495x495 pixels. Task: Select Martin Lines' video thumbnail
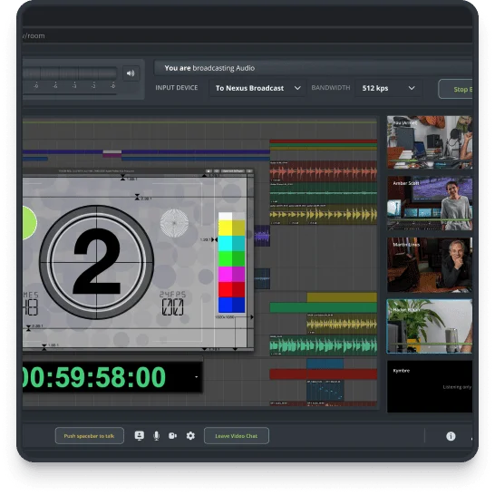(x=430, y=265)
